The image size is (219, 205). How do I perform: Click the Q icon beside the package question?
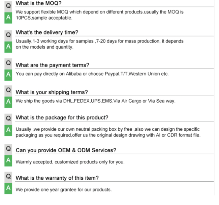point(8,119)
